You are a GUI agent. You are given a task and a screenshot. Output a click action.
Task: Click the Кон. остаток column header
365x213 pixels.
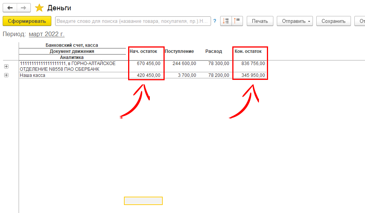pyautogui.click(x=248, y=51)
